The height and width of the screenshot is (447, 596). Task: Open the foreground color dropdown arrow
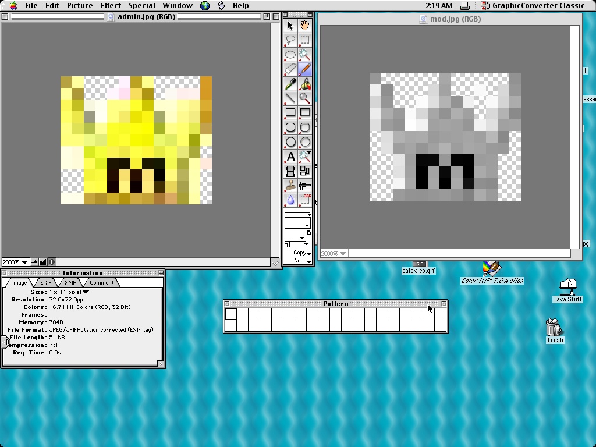302,238
